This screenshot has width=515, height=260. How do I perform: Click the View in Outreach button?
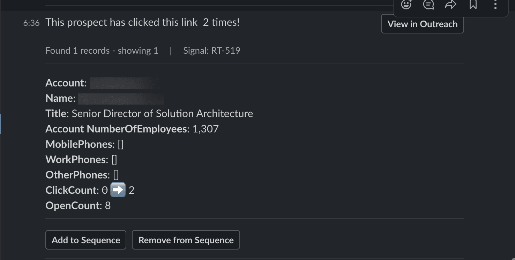422,24
